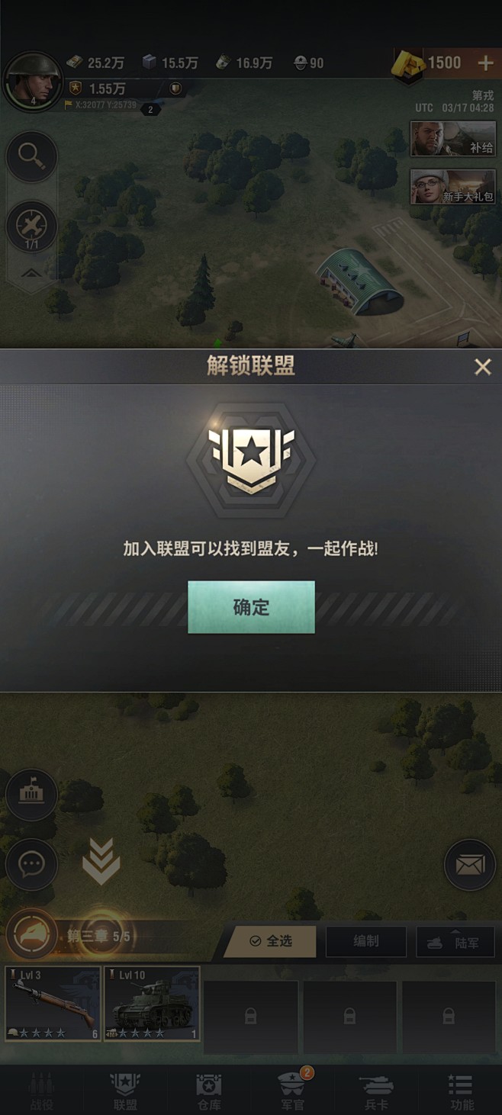The image size is (502, 1115).
Task: Open the 编制 formation button
Action: click(x=366, y=941)
